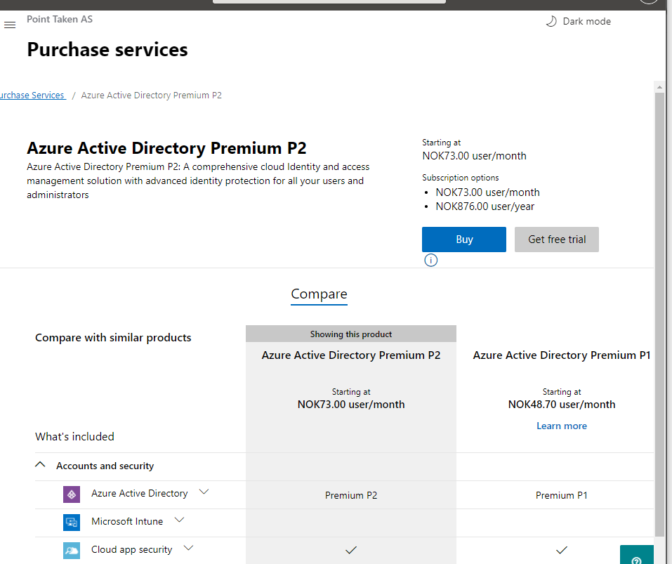This screenshot has width=672, height=564.
Task: Click the Cloud app security icon
Action: [72, 551]
